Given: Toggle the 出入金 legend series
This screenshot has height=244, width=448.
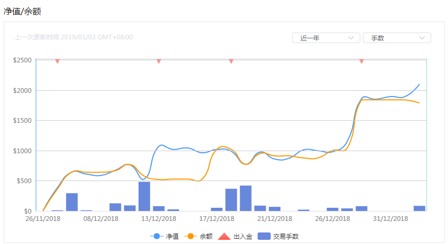Looking at the screenshot, I should click(x=235, y=236).
